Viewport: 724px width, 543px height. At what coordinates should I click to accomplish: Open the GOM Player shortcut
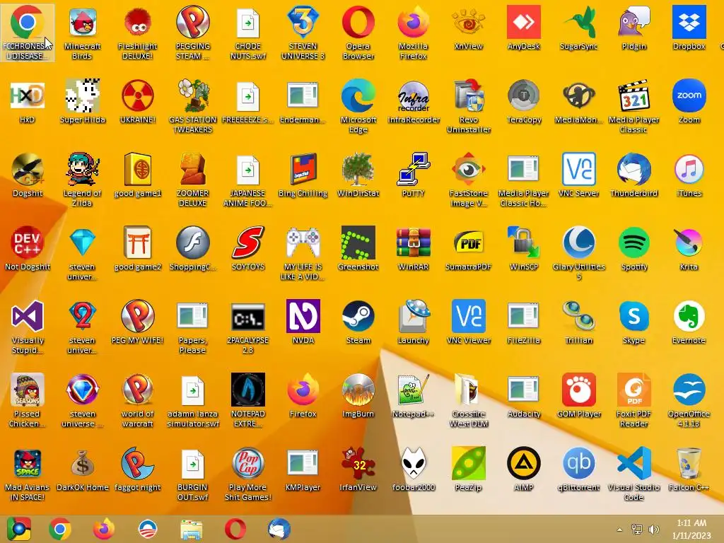[x=578, y=390]
